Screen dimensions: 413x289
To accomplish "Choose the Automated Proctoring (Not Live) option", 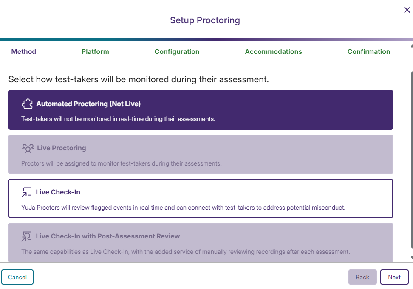I will pos(201,109).
